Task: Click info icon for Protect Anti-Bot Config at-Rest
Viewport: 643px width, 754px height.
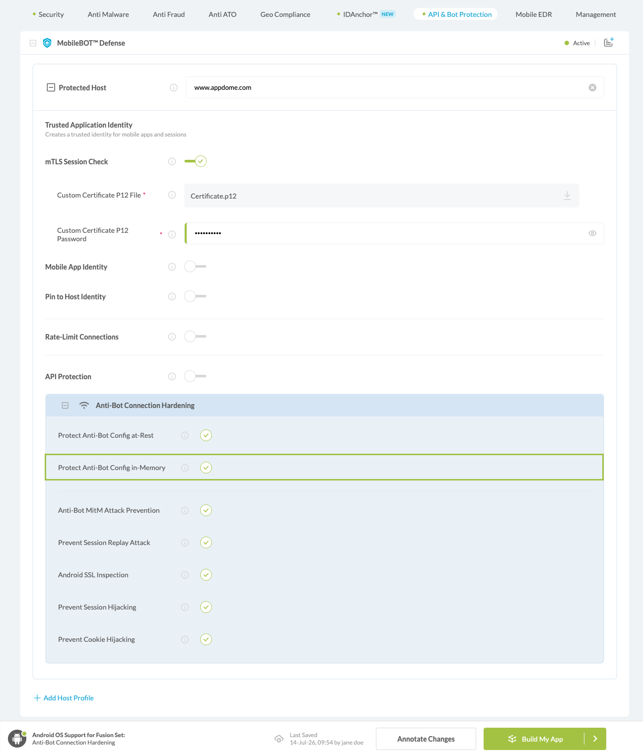Action: (185, 435)
